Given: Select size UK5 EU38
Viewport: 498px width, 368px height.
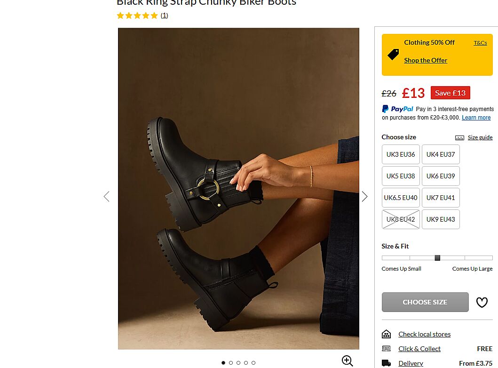Looking at the screenshot, I should tap(401, 176).
